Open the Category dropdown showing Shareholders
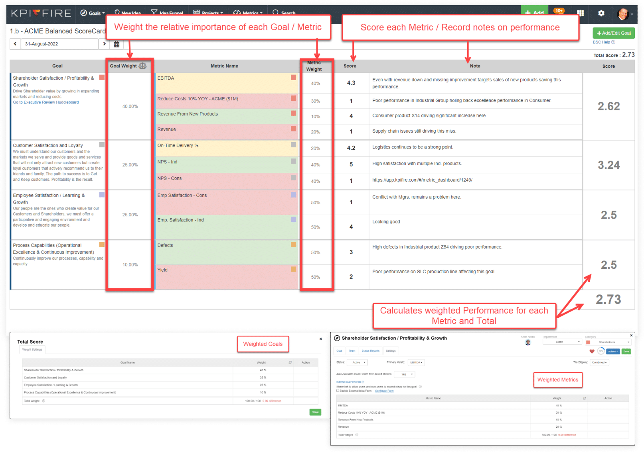The width and height of the screenshot is (644, 452). tap(607, 342)
